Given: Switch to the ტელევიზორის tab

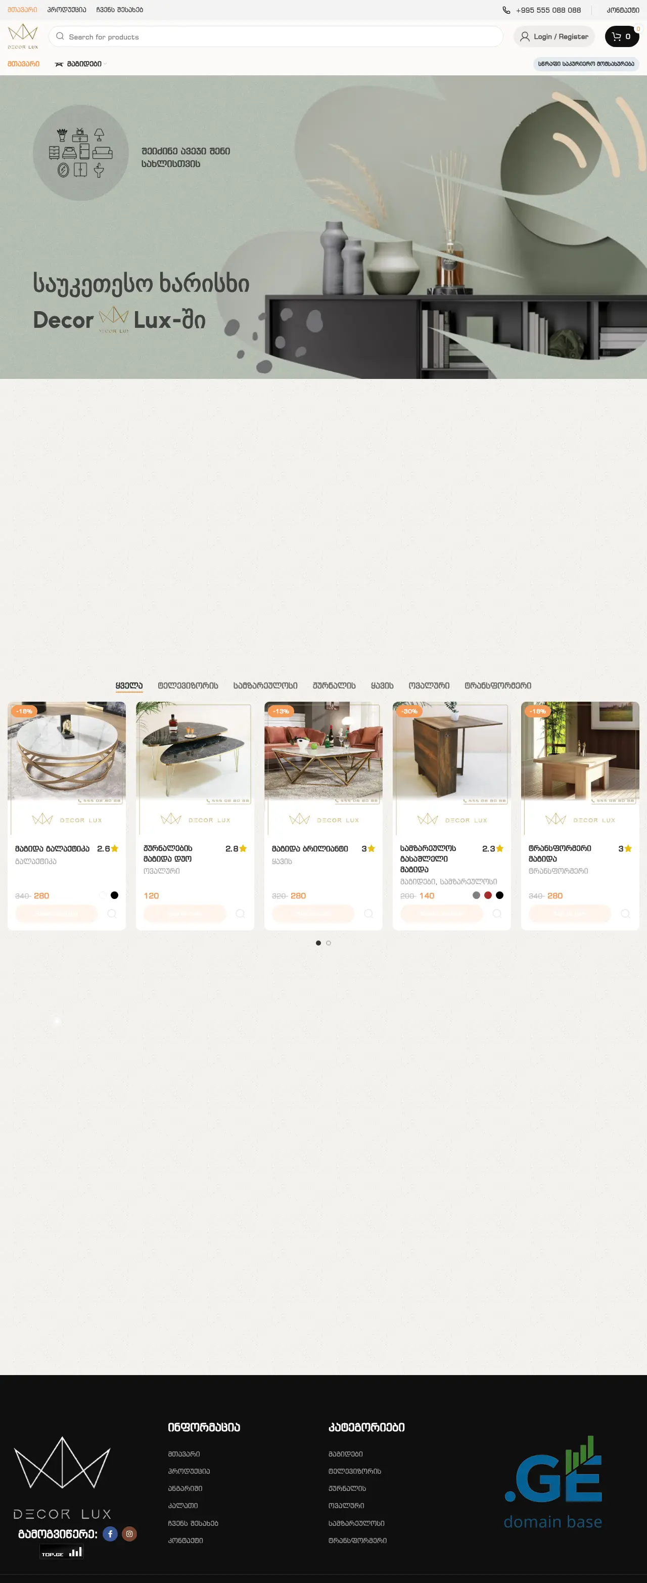Looking at the screenshot, I should click(x=188, y=685).
